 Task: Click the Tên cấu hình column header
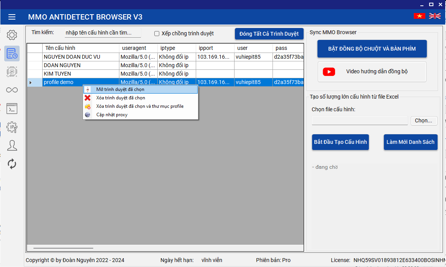(81, 48)
